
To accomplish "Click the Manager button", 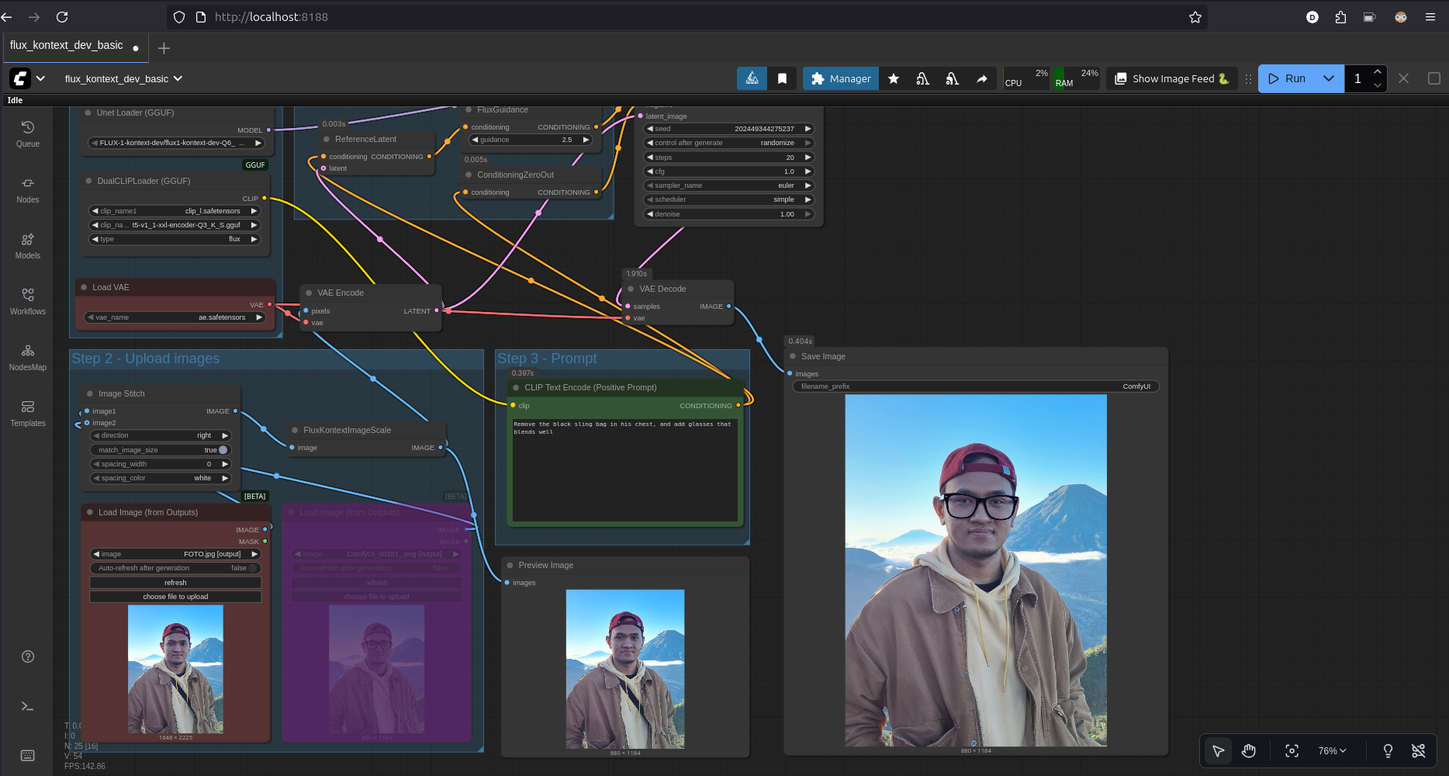I will coord(841,78).
